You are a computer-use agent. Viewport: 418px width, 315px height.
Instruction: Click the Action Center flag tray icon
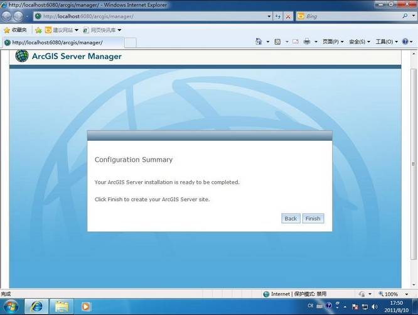pyautogui.click(x=355, y=307)
